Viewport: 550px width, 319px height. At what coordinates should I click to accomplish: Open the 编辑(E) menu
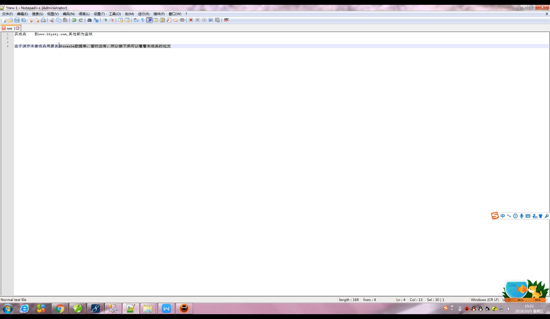pyautogui.click(x=22, y=14)
